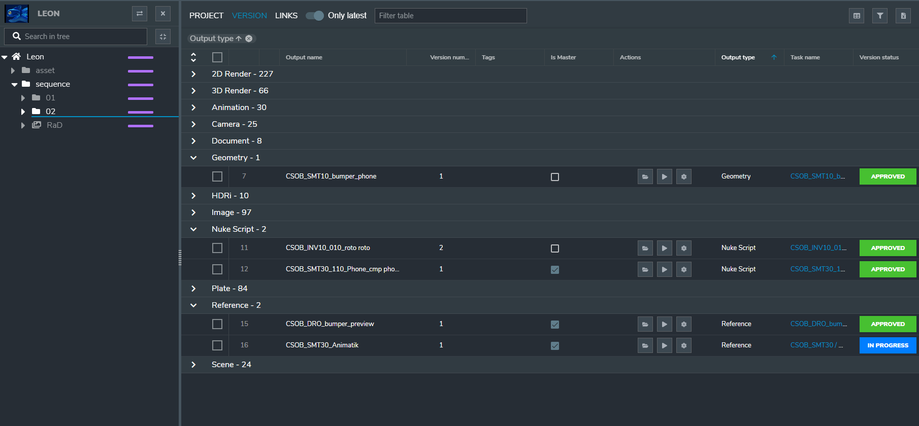Viewport: 919px width, 426px height.
Task: Select the row checkbox for CSOB_SMT10_bumper_phone
Action: 217,176
